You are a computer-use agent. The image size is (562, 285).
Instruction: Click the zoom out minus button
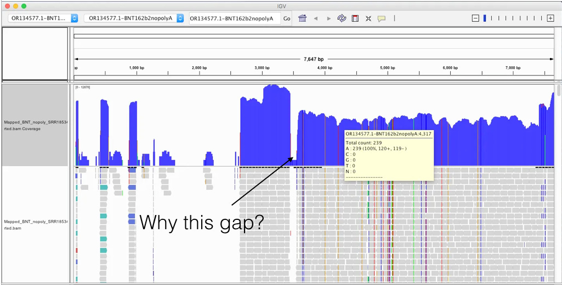tap(475, 18)
